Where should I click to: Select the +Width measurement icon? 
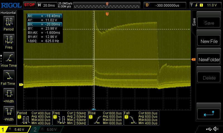click(8, 93)
